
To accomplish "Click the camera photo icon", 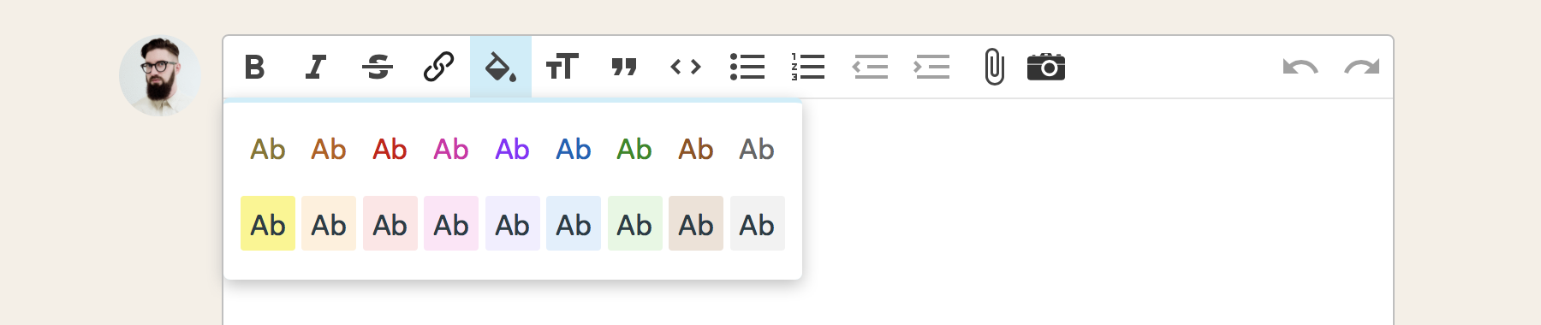I will click(x=1046, y=67).
